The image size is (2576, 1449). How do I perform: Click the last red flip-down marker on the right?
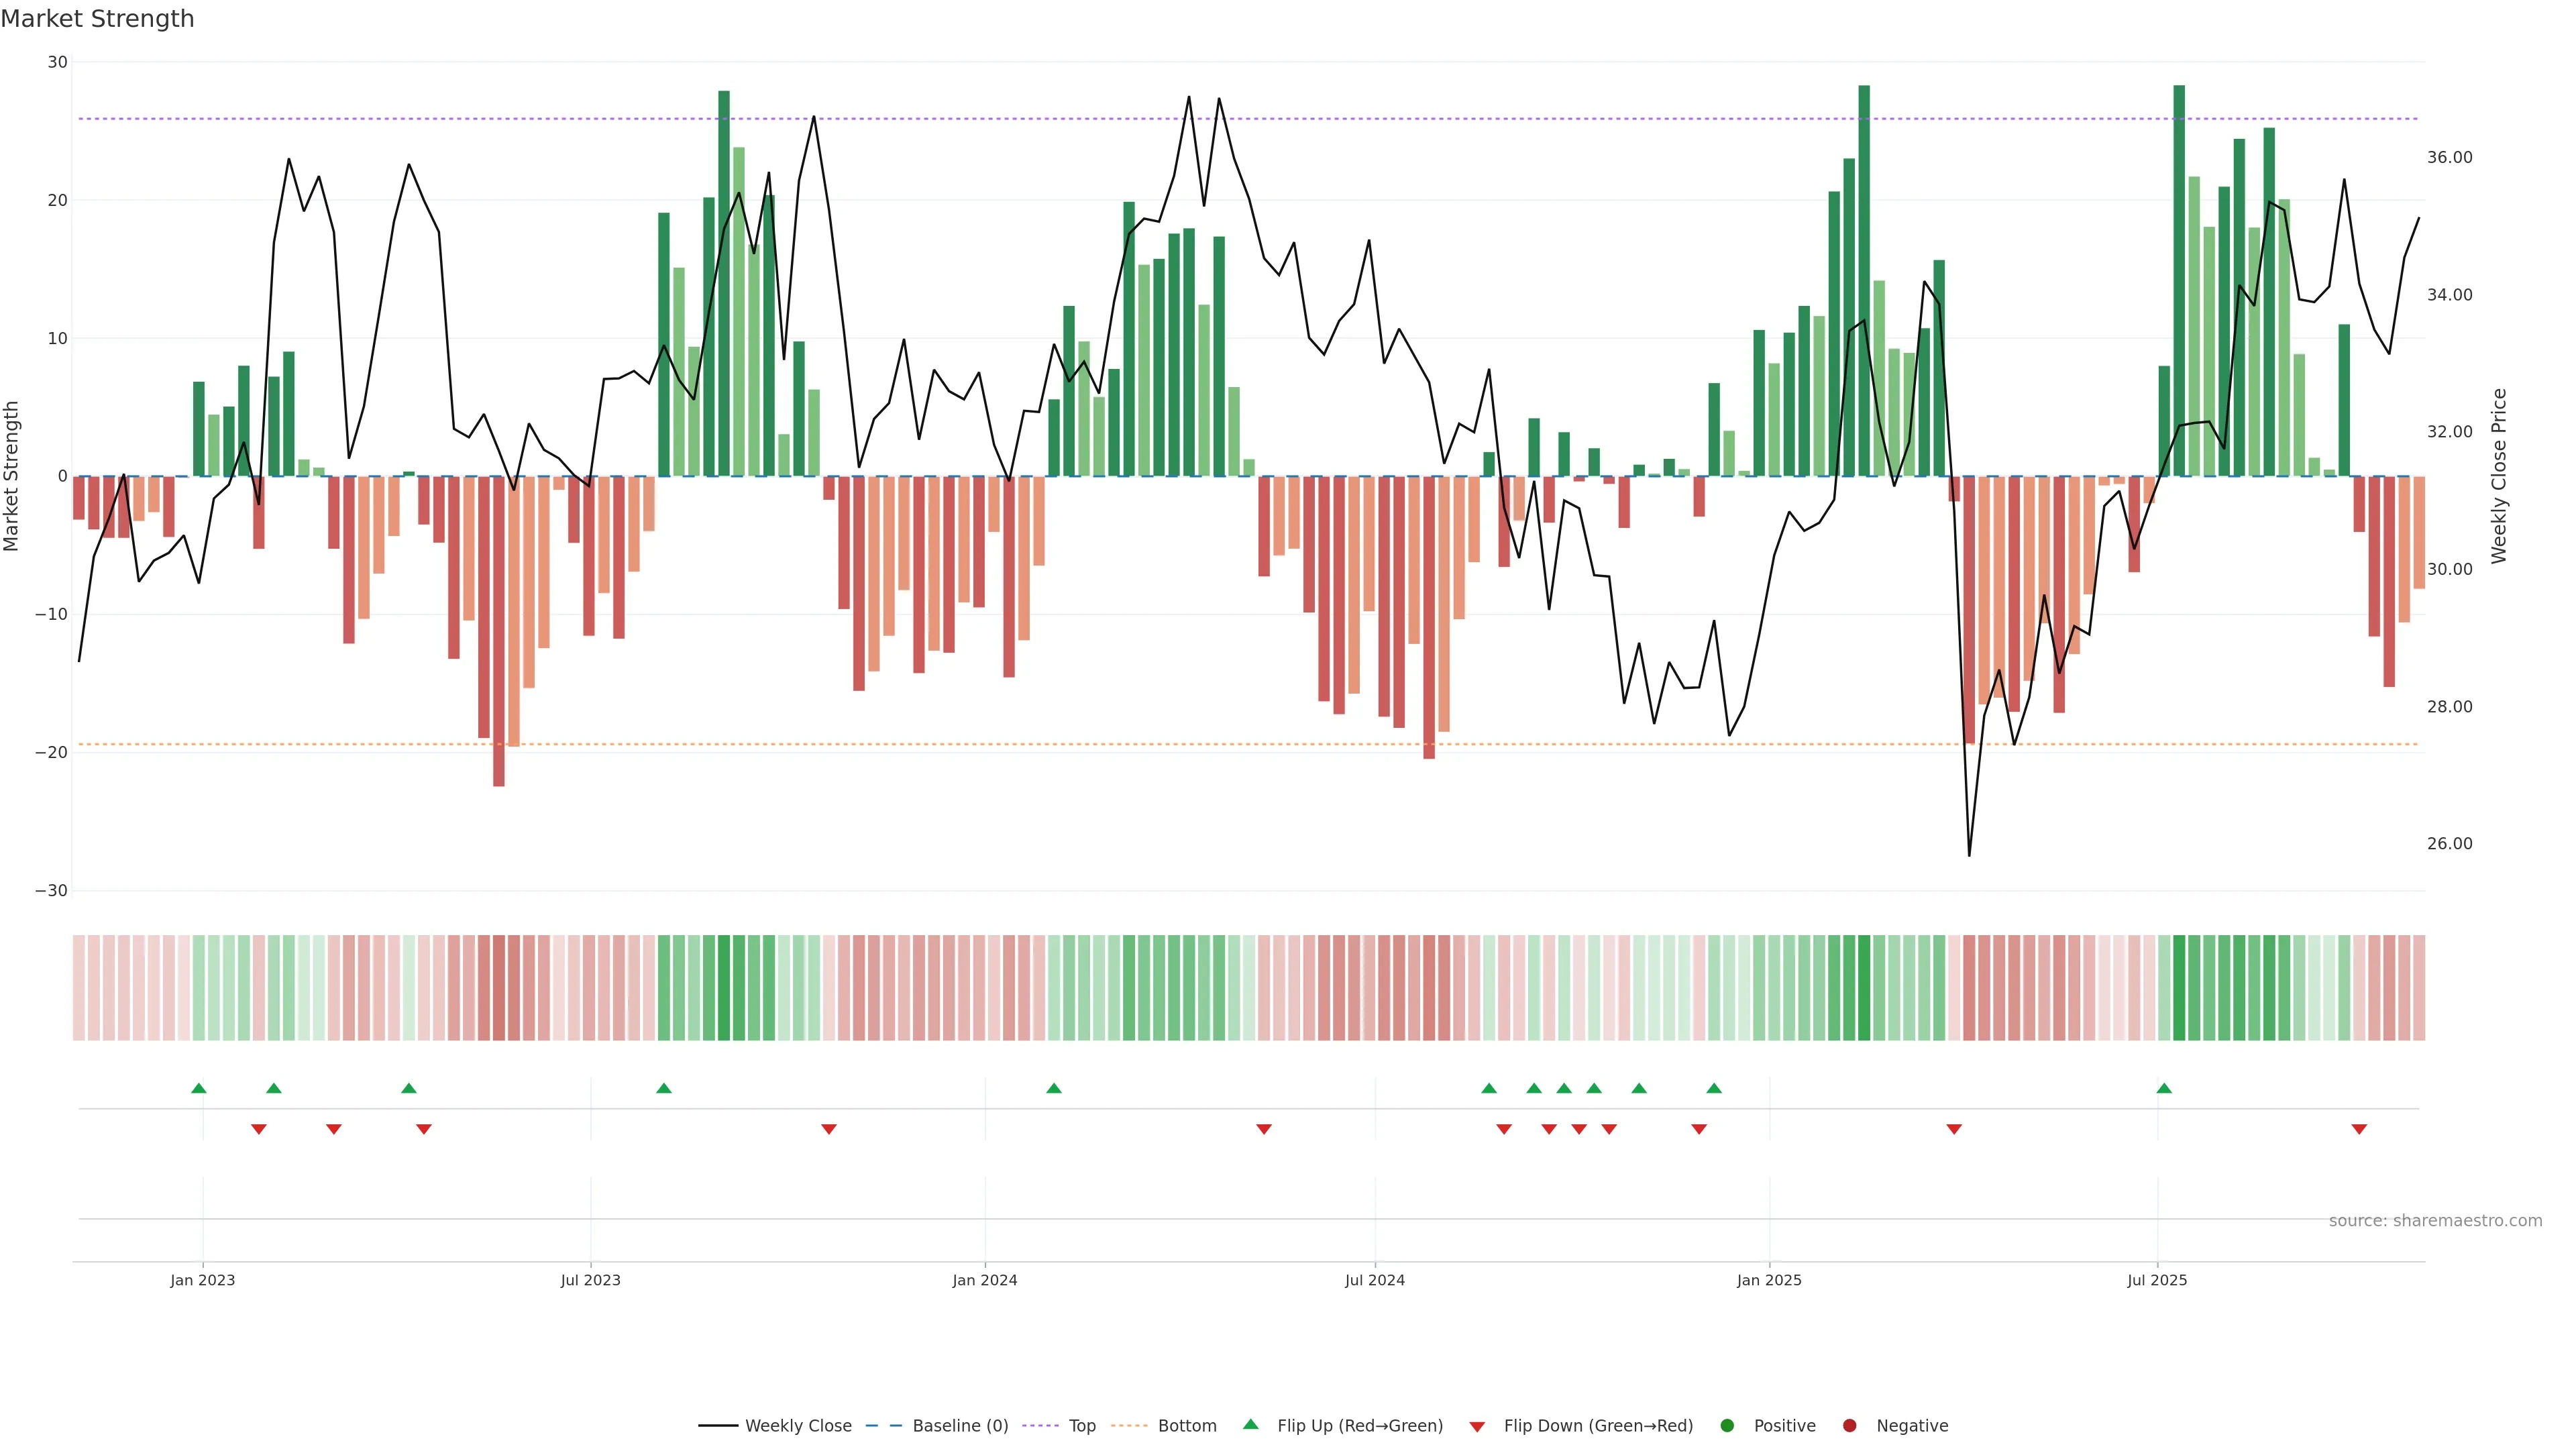2359,1129
